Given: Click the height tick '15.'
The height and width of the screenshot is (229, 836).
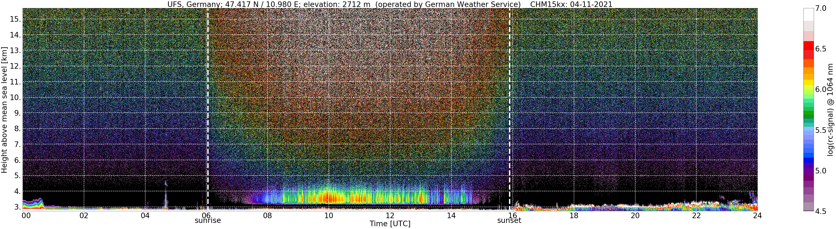Looking at the screenshot, I should coord(15,19).
